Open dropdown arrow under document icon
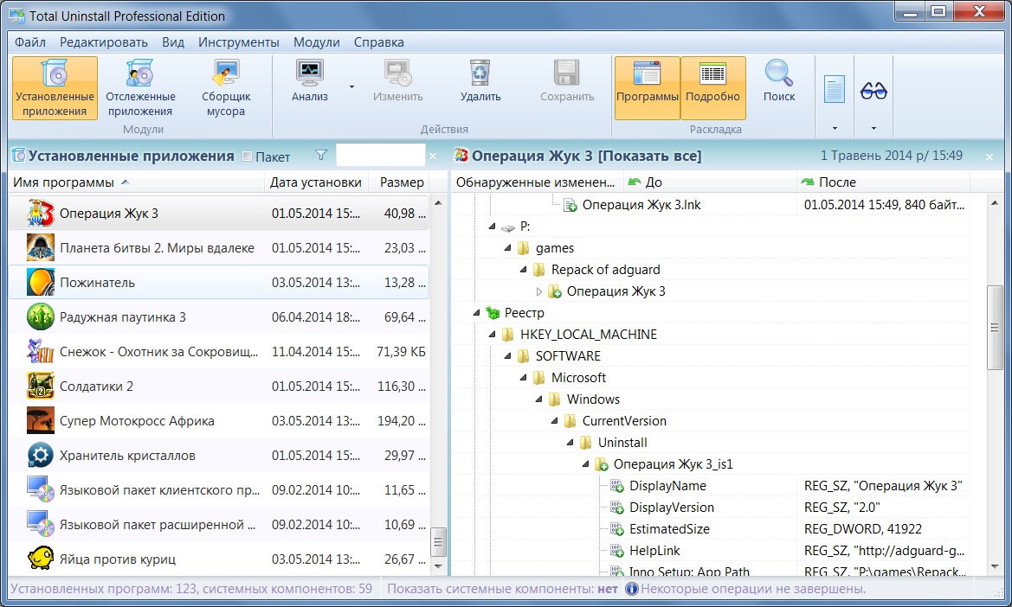The image size is (1012, 607). (x=835, y=128)
